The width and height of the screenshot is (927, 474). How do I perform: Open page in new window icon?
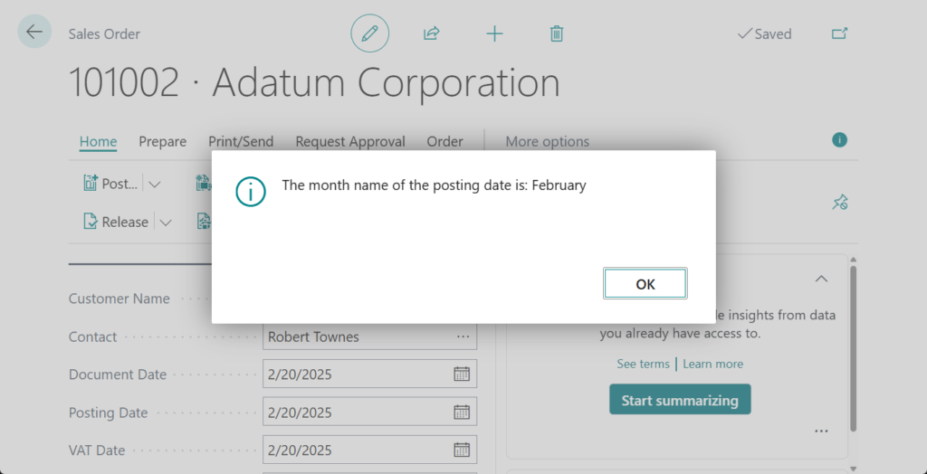tap(839, 33)
